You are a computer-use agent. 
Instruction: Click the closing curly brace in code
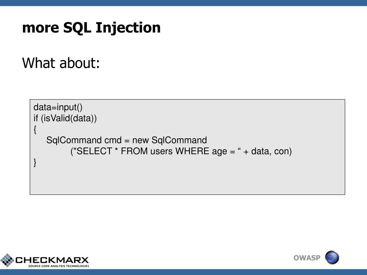pos(35,162)
